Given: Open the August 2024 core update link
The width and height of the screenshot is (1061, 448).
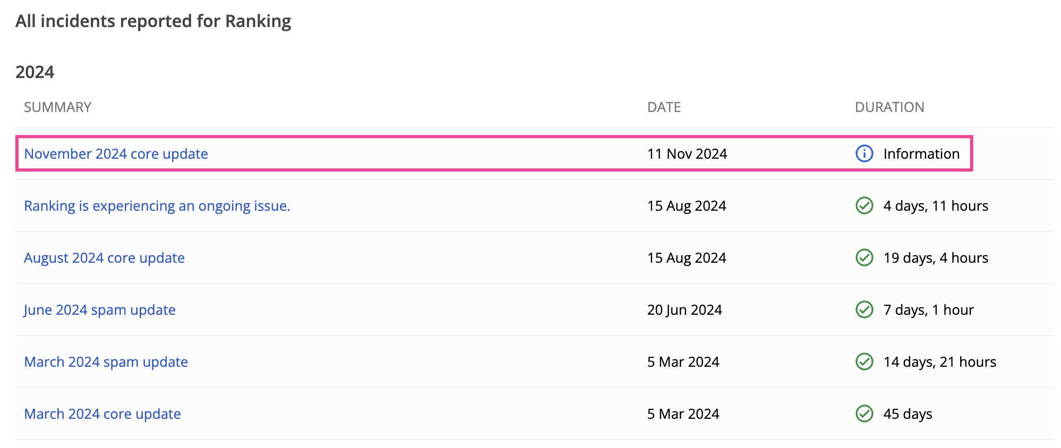Looking at the screenshot, I should tap(104, 258).
